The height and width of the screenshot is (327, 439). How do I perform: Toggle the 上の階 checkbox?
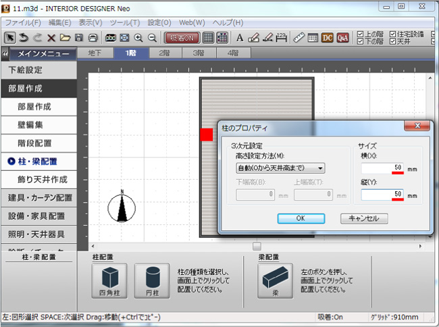point(360,34)
